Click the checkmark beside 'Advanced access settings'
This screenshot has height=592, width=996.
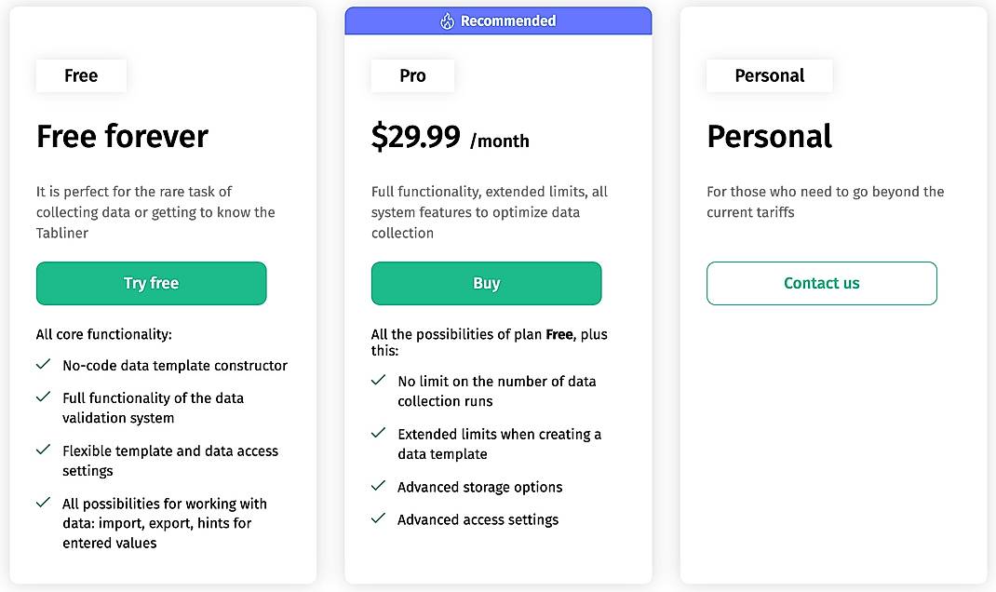379,518
